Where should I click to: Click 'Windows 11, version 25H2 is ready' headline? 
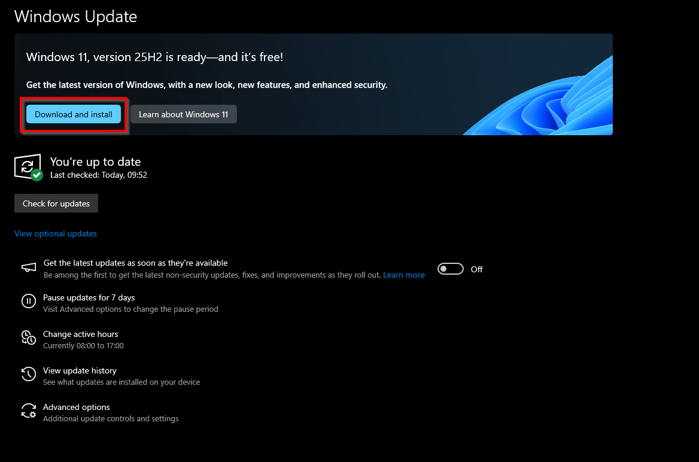[154, 57]
